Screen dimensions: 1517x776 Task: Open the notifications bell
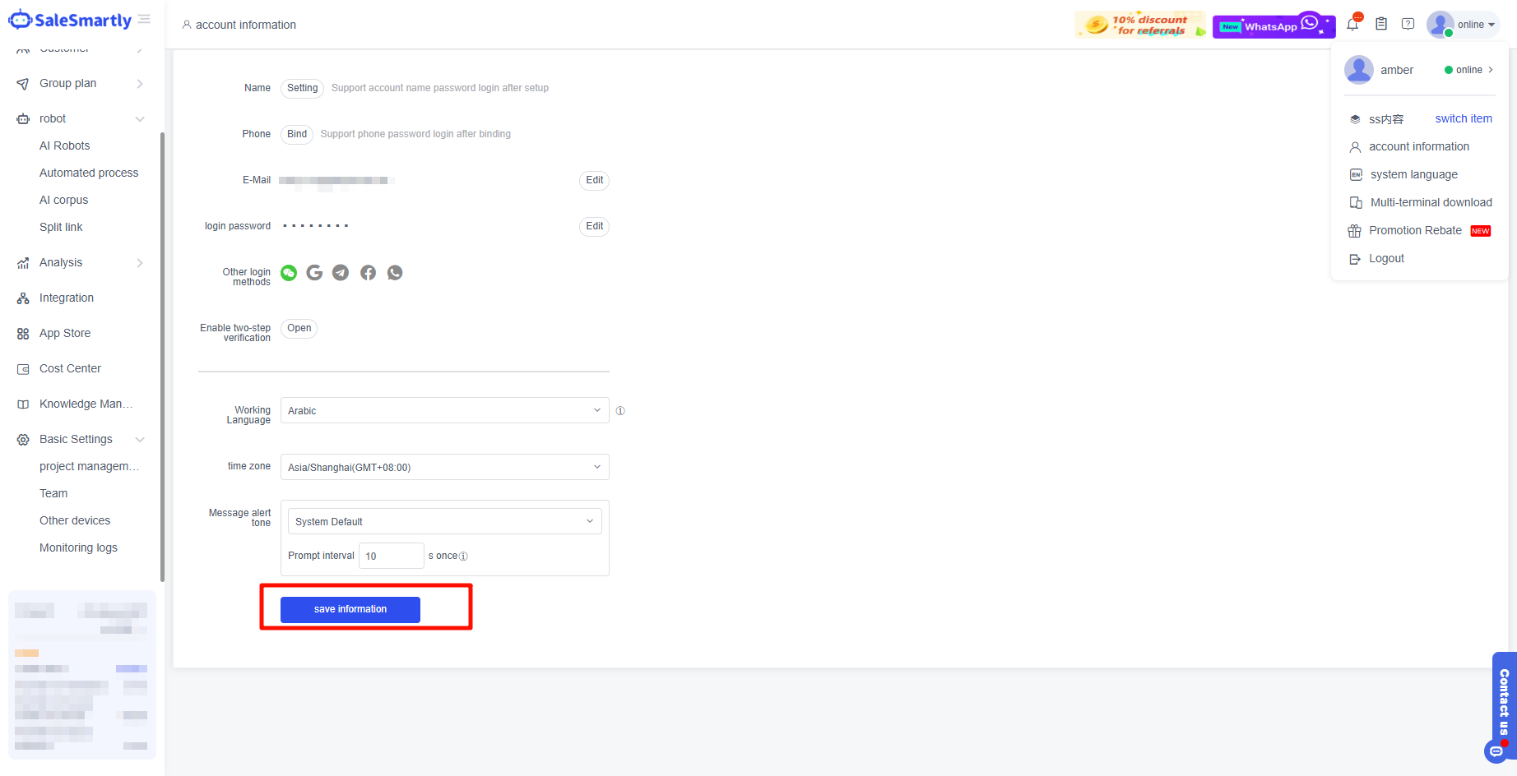point(1352,25)
